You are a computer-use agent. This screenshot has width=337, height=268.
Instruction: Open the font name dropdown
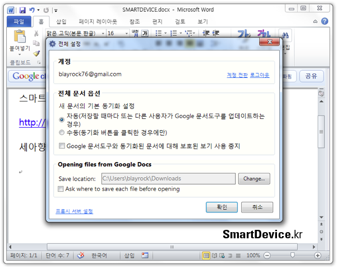[x=103, y=33]
